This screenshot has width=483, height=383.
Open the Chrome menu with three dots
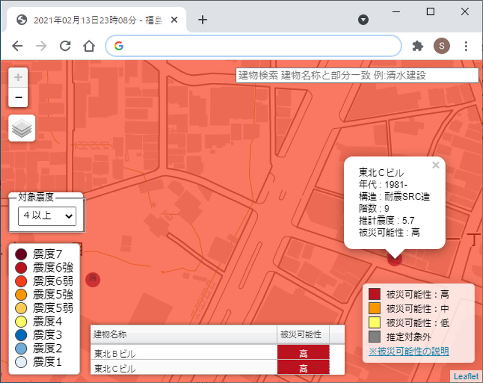pyautogui.click(x=466, y=46)
